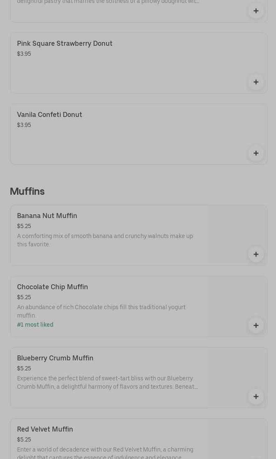Click the Muffins section heading
This screenshot has width=276, height=459.
[x=27, y=191]
